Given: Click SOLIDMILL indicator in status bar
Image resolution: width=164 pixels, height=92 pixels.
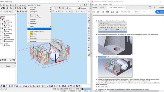Looking at the screenshot, I should point(56,89).
